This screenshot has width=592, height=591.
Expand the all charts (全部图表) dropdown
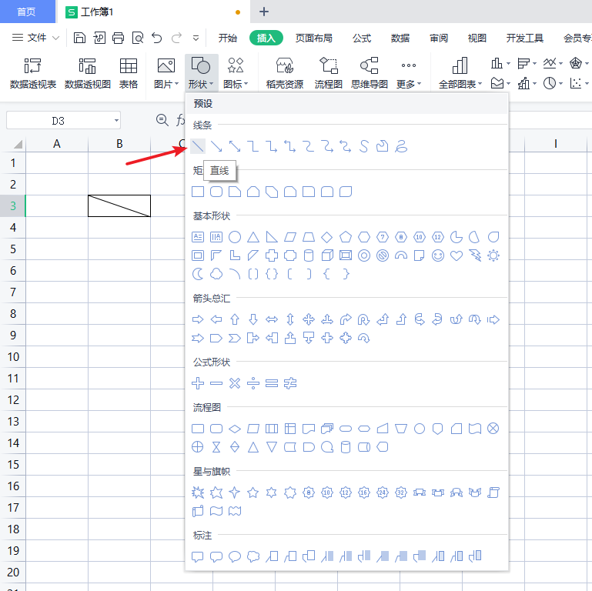tap(460, 84)
